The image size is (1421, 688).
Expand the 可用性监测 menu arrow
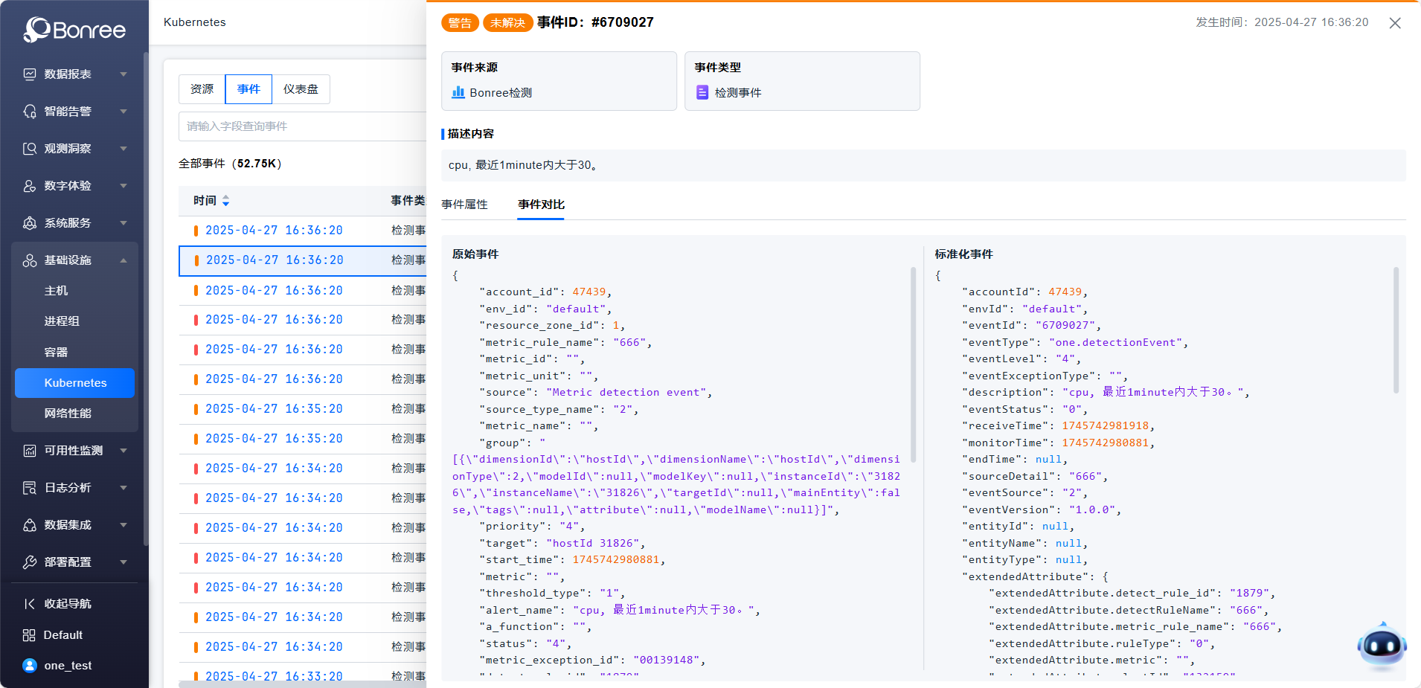click(124, 451)
